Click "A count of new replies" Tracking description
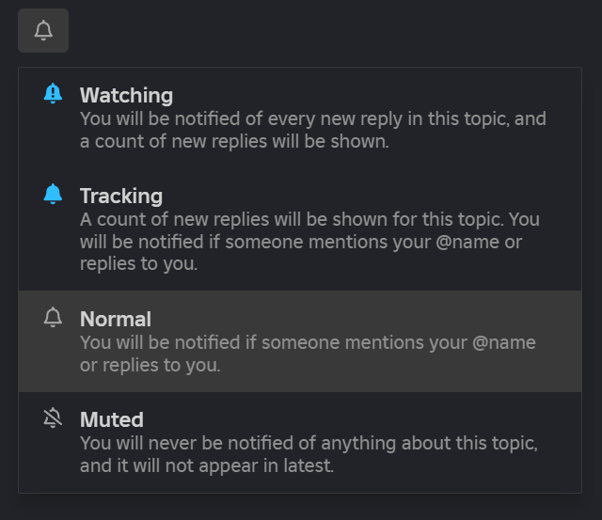 [179, 220]
